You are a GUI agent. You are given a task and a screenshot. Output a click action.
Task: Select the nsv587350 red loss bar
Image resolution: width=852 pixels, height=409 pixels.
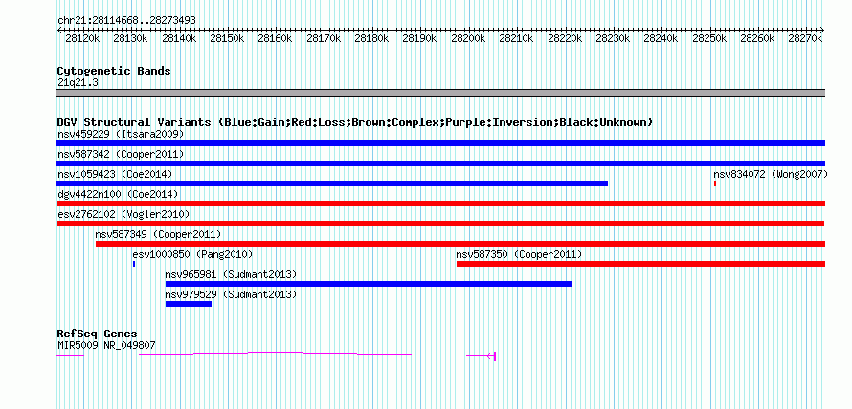(640, 264)
